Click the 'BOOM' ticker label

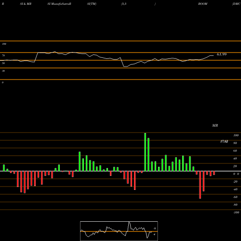pyautogui.click(x=203, y=4)
